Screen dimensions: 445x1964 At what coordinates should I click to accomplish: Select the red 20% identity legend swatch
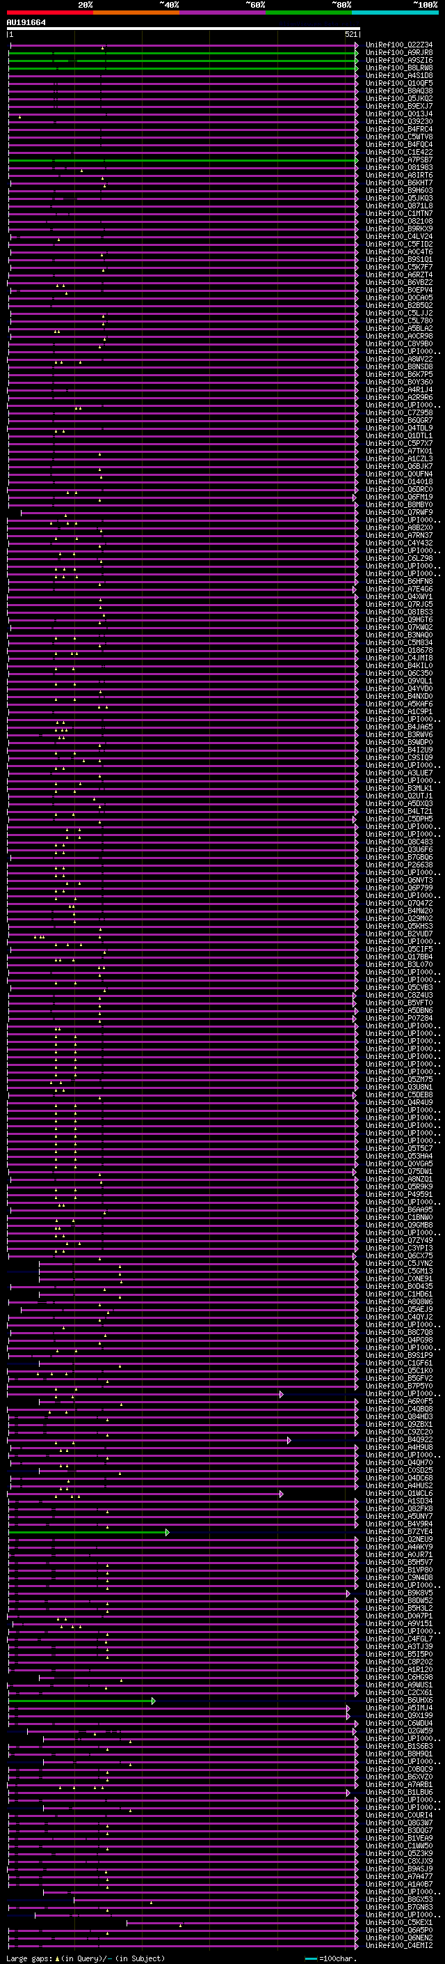point(49,13)
